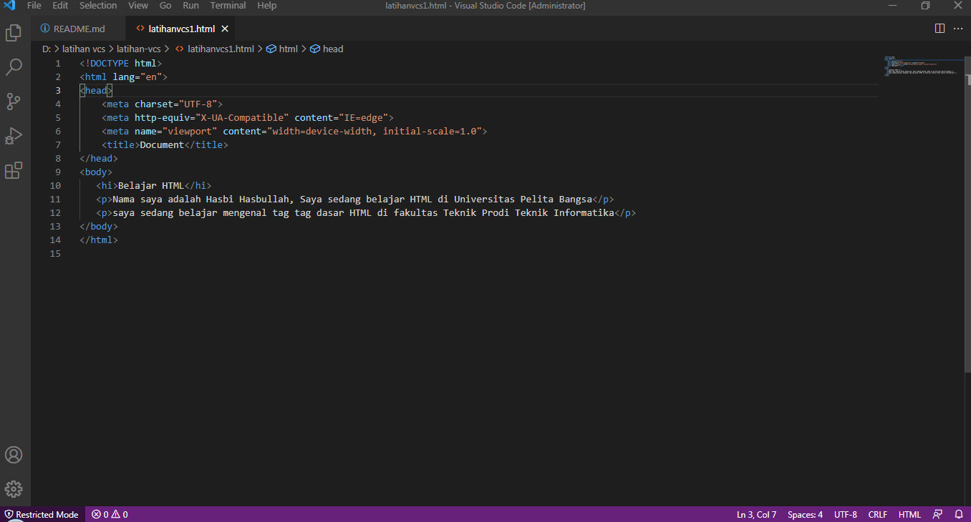Click the latihanvcs1.html breadcrumb file
This screenshot has height=522, width=971.
click(x=215, y=49)
